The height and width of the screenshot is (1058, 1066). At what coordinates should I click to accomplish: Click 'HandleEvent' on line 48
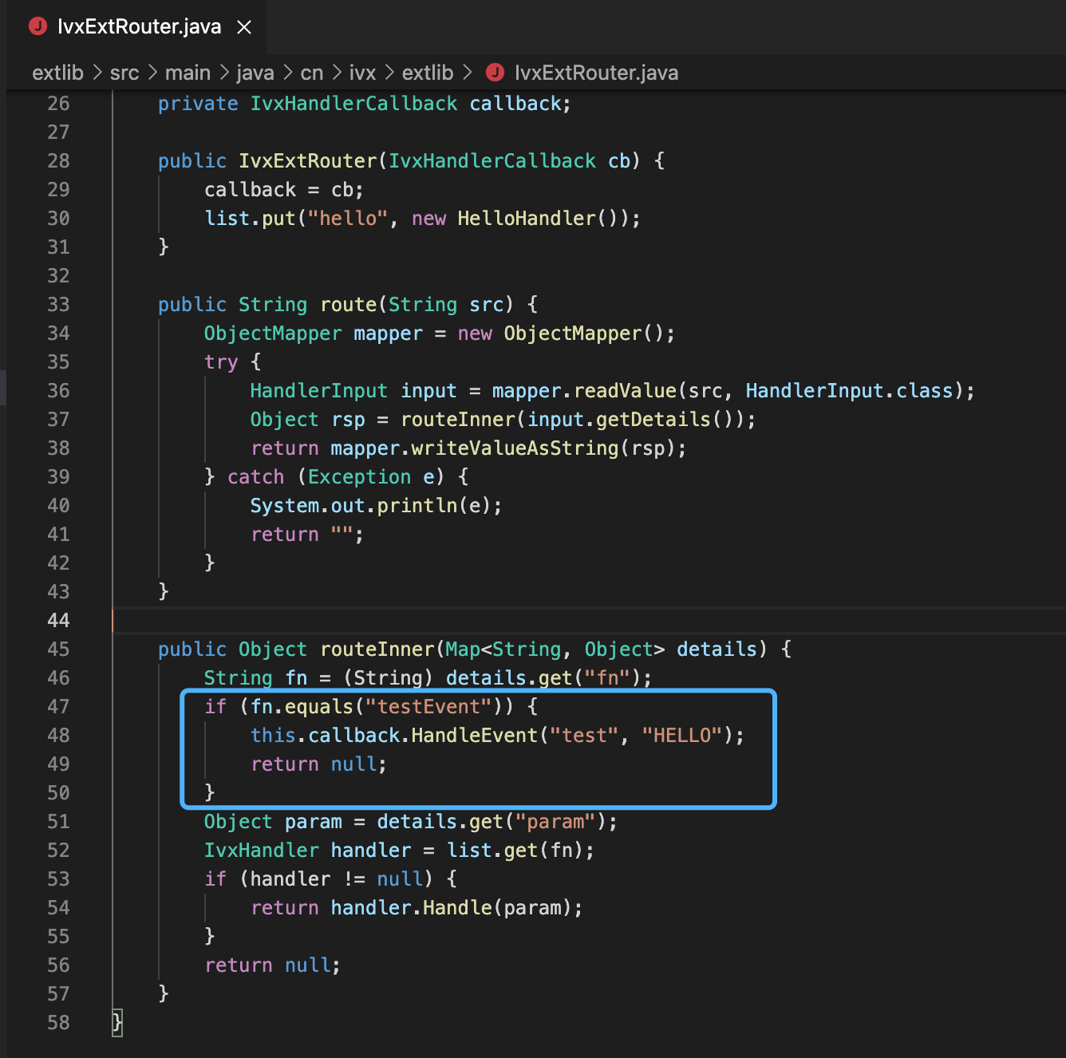pos(475,736)
